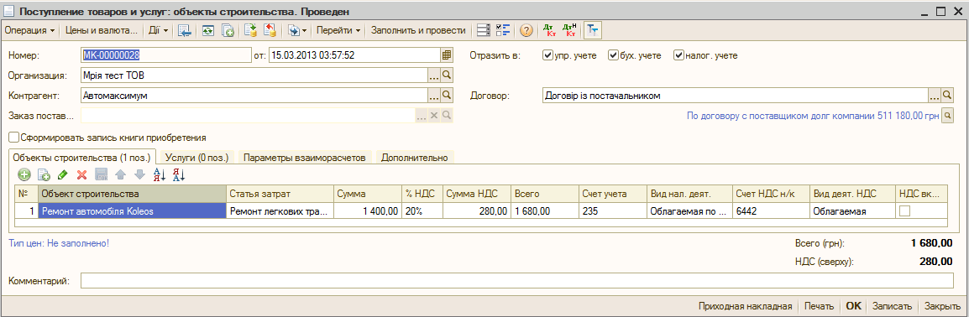
Task: Open the help question mark icon
Action: 526,29
